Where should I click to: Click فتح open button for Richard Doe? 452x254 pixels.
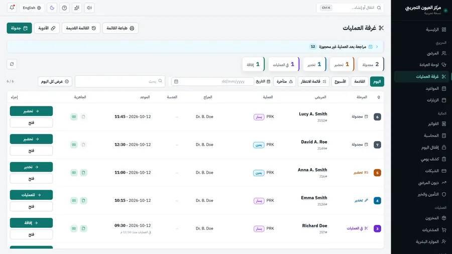31,234
